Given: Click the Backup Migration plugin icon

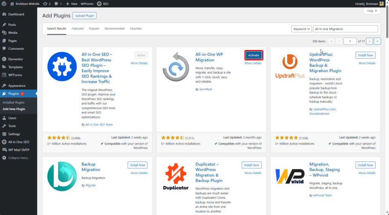Looking at the screenshot, I should (62, 177).
